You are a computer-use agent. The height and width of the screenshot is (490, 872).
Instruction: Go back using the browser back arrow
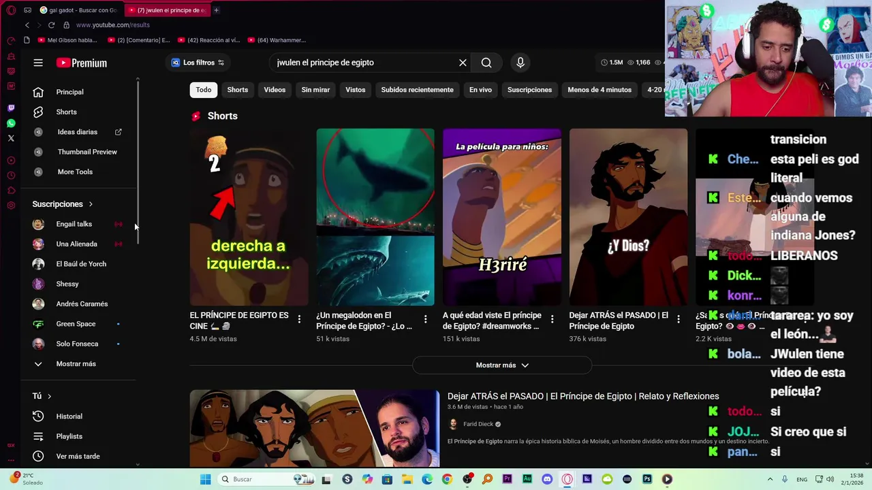[x=27, y=25]
